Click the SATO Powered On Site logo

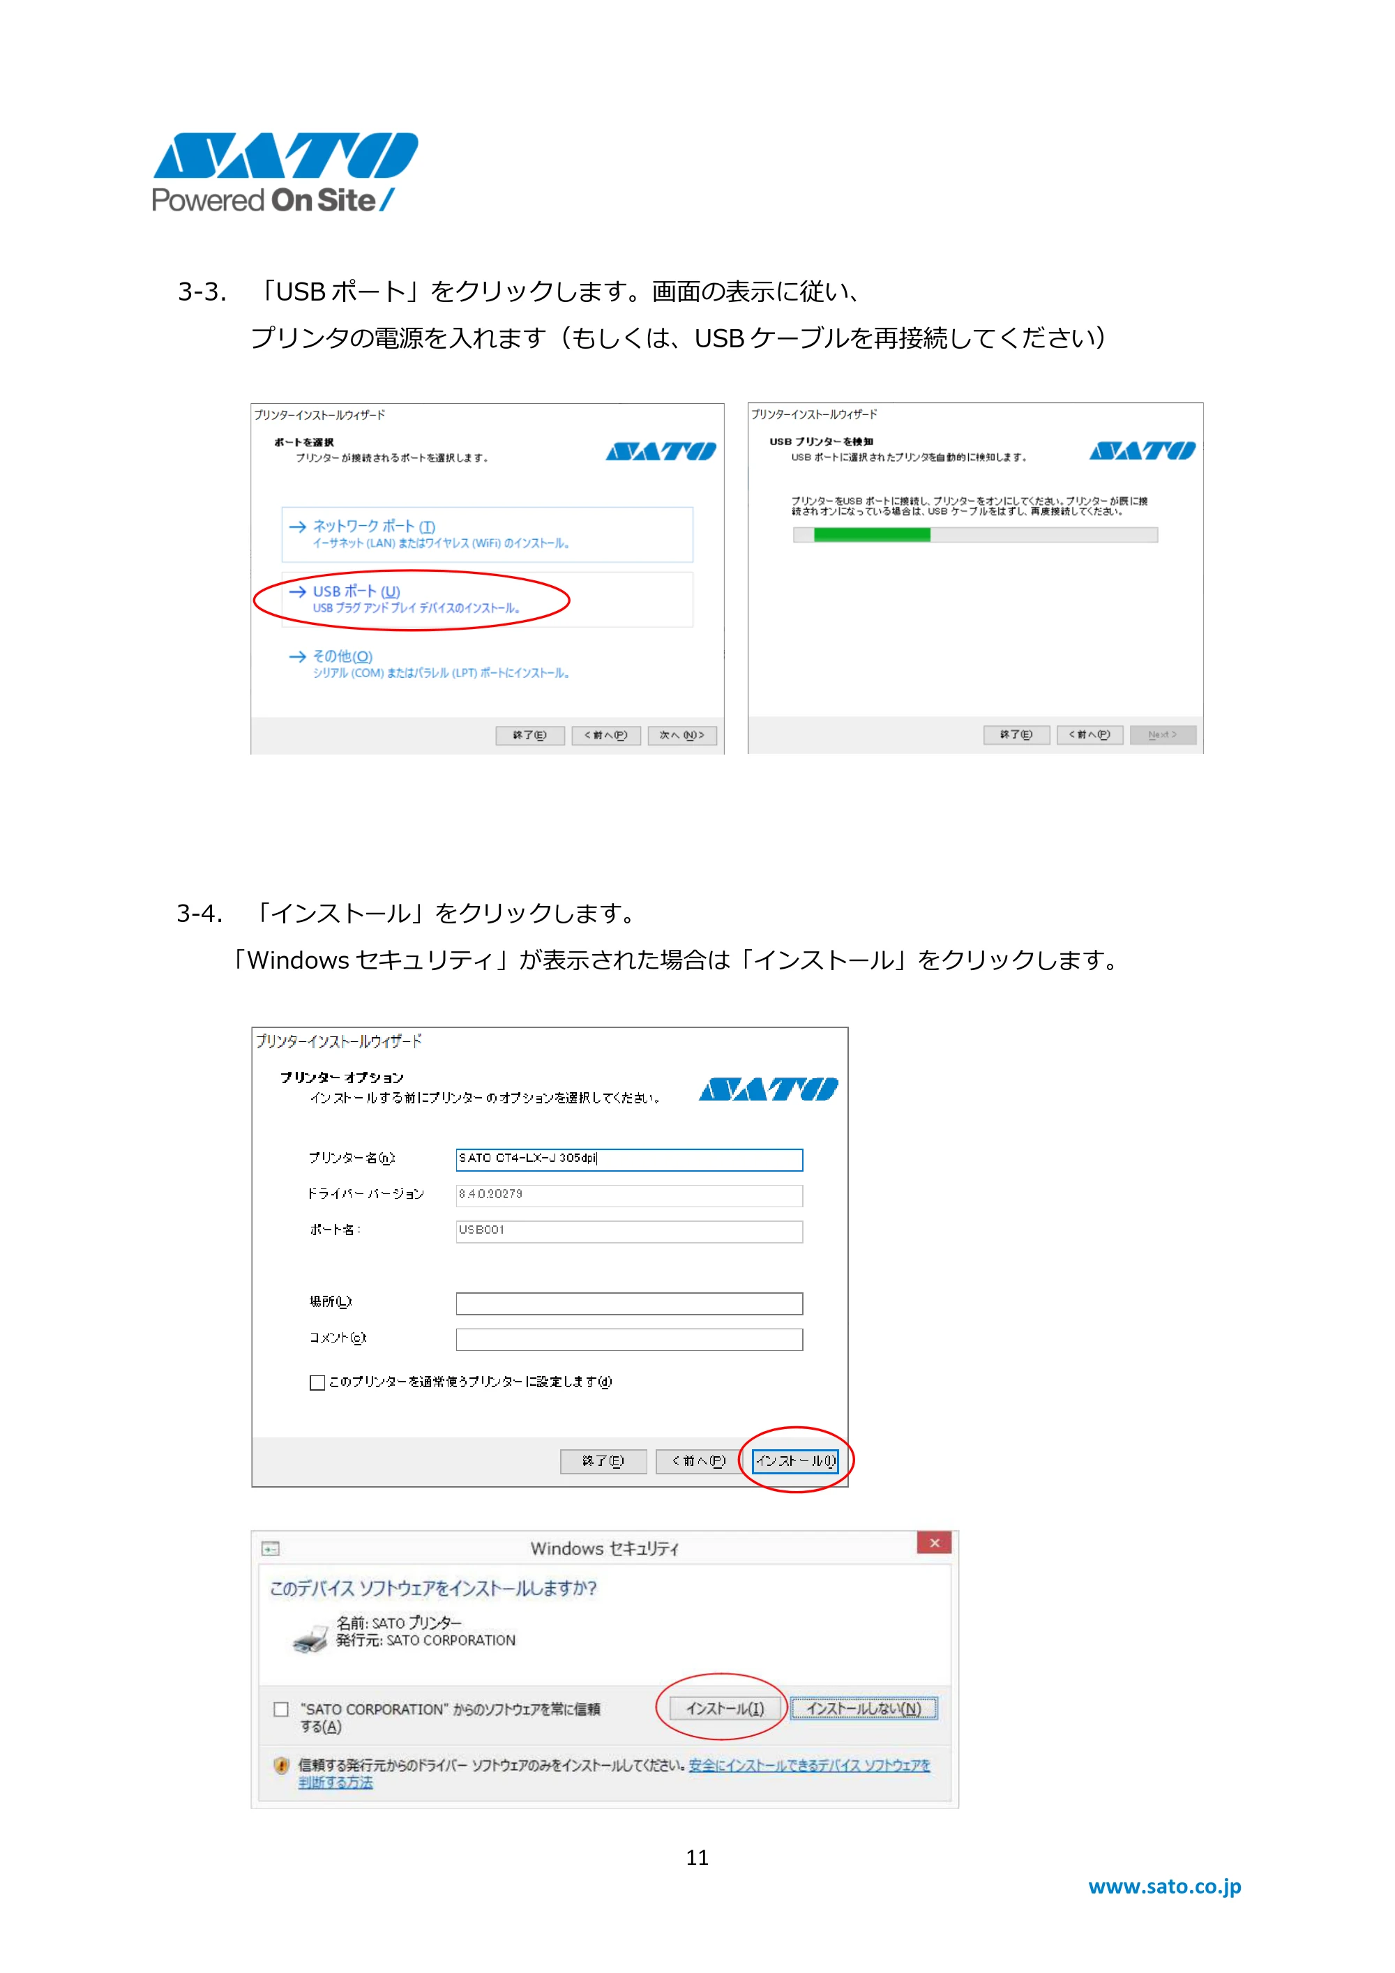point(285,172)
